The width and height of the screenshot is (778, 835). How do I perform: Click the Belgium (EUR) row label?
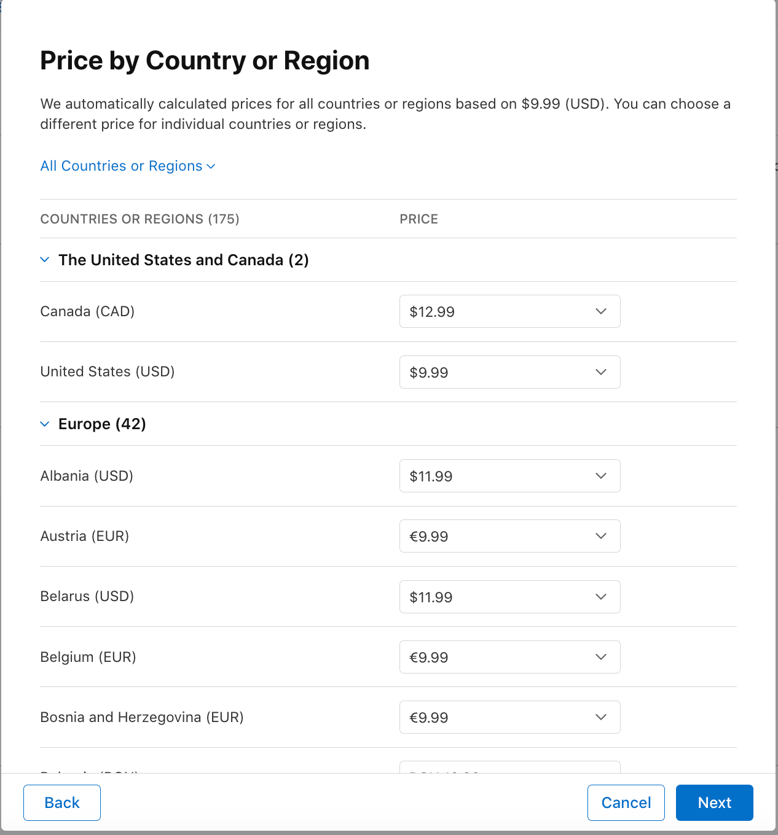point(88,657)
